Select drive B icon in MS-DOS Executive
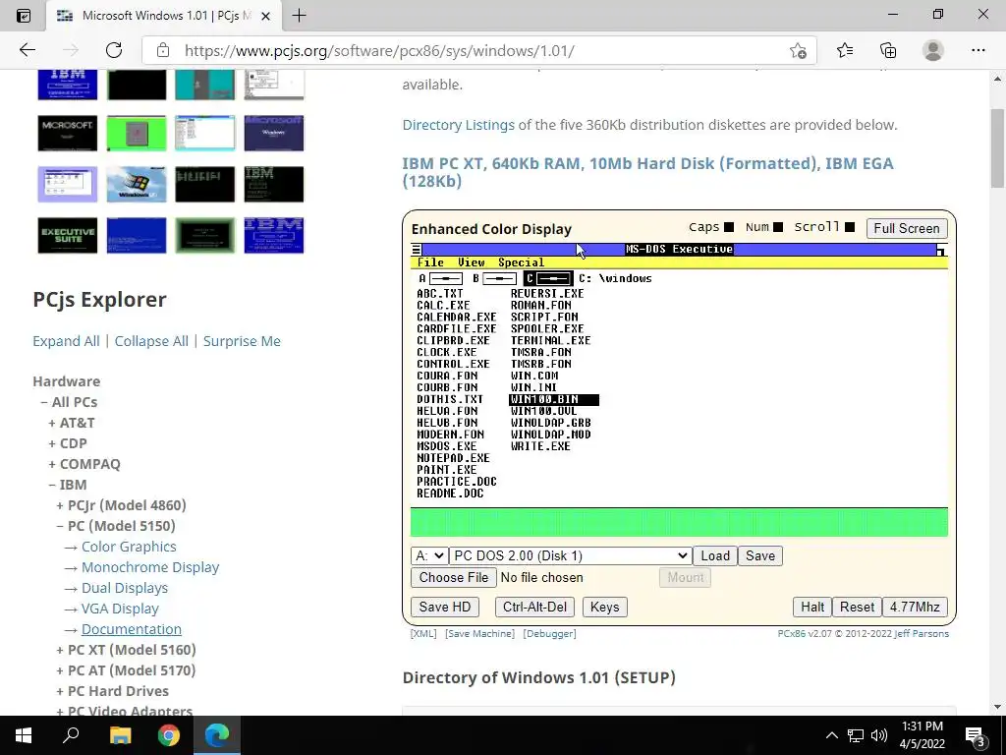Screen dimensions: 1006x755 tap(494, 278)
